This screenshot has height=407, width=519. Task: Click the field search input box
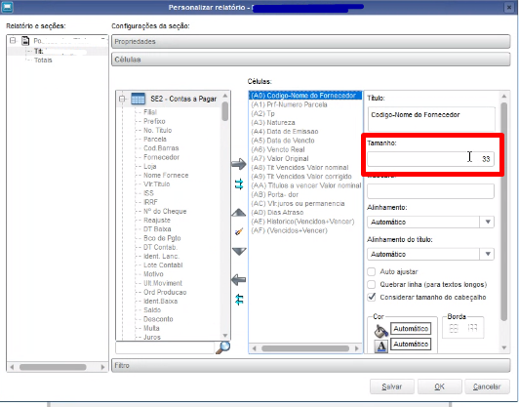165,347
